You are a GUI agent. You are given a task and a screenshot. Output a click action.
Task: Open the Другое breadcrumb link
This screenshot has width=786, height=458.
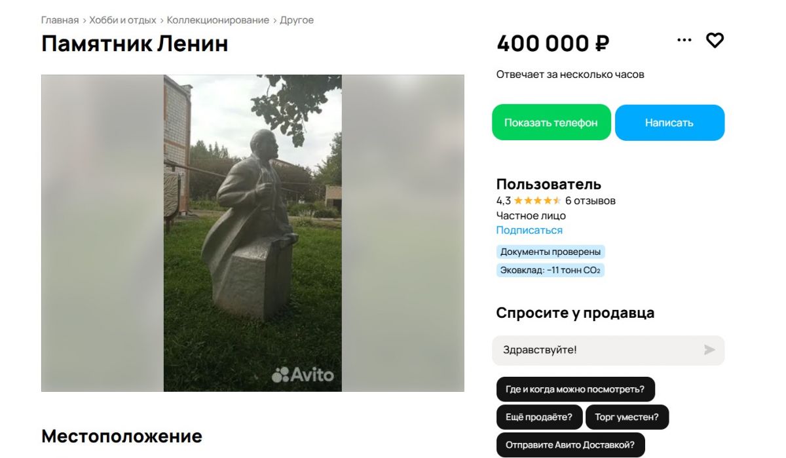click(297, 20)
